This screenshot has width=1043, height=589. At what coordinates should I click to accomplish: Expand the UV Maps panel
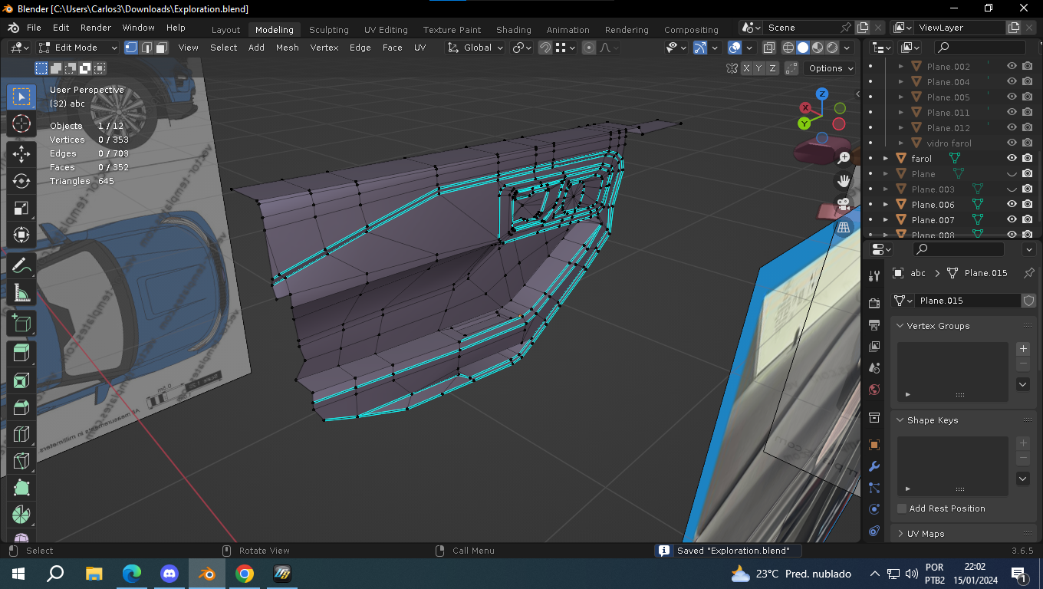click(x=900, y=534)
